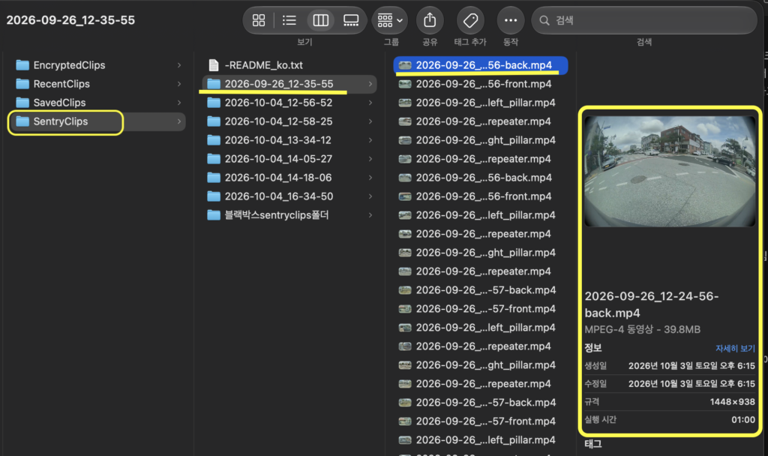Click the highlighted 2026-09-26_...56-back.mp4 file
Image resolution: width=768 pixels, height=456 pixels.
481,65
